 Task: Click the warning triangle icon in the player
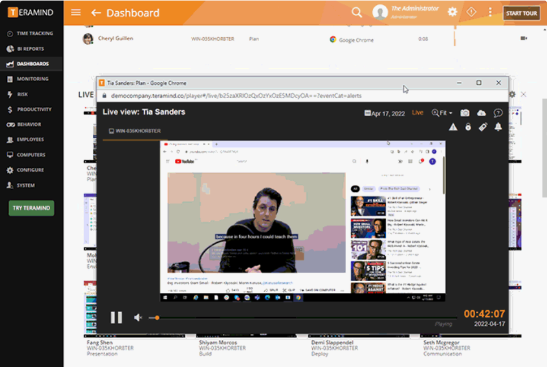click(453, 127)
